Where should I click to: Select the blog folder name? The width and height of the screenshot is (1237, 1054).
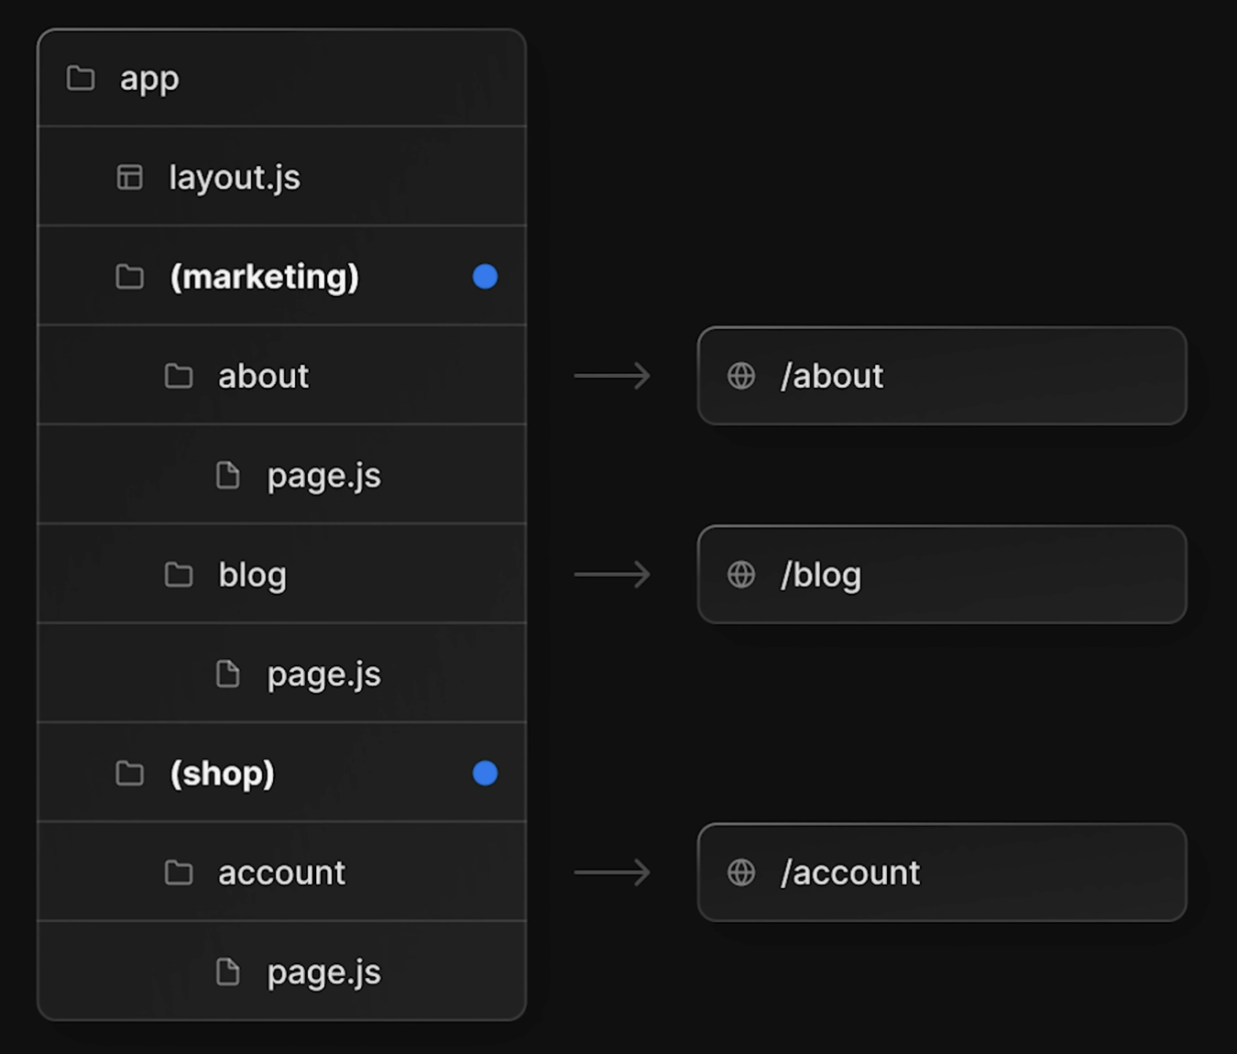click(x=252, y=575)
